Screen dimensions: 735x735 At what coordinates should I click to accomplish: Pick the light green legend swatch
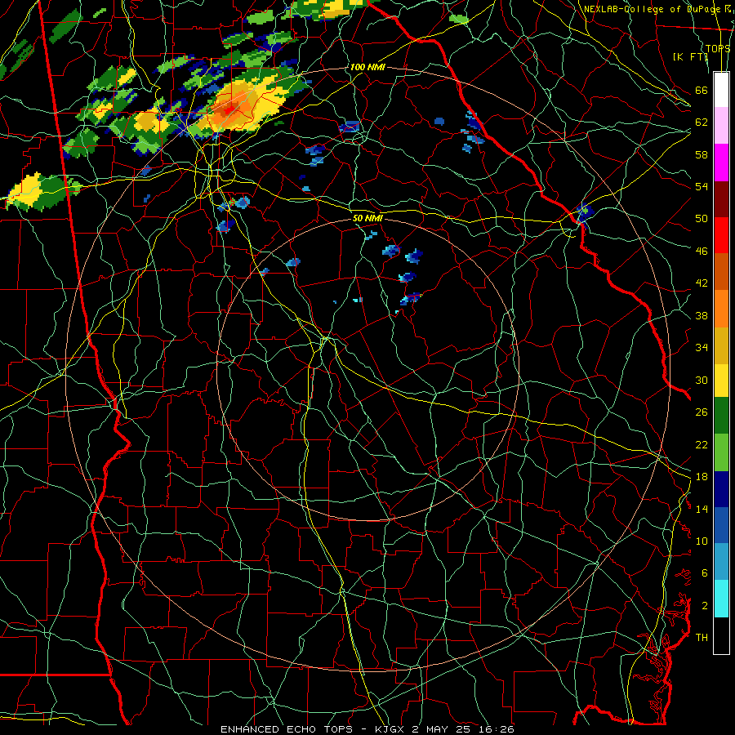click(x=721, y=452)
